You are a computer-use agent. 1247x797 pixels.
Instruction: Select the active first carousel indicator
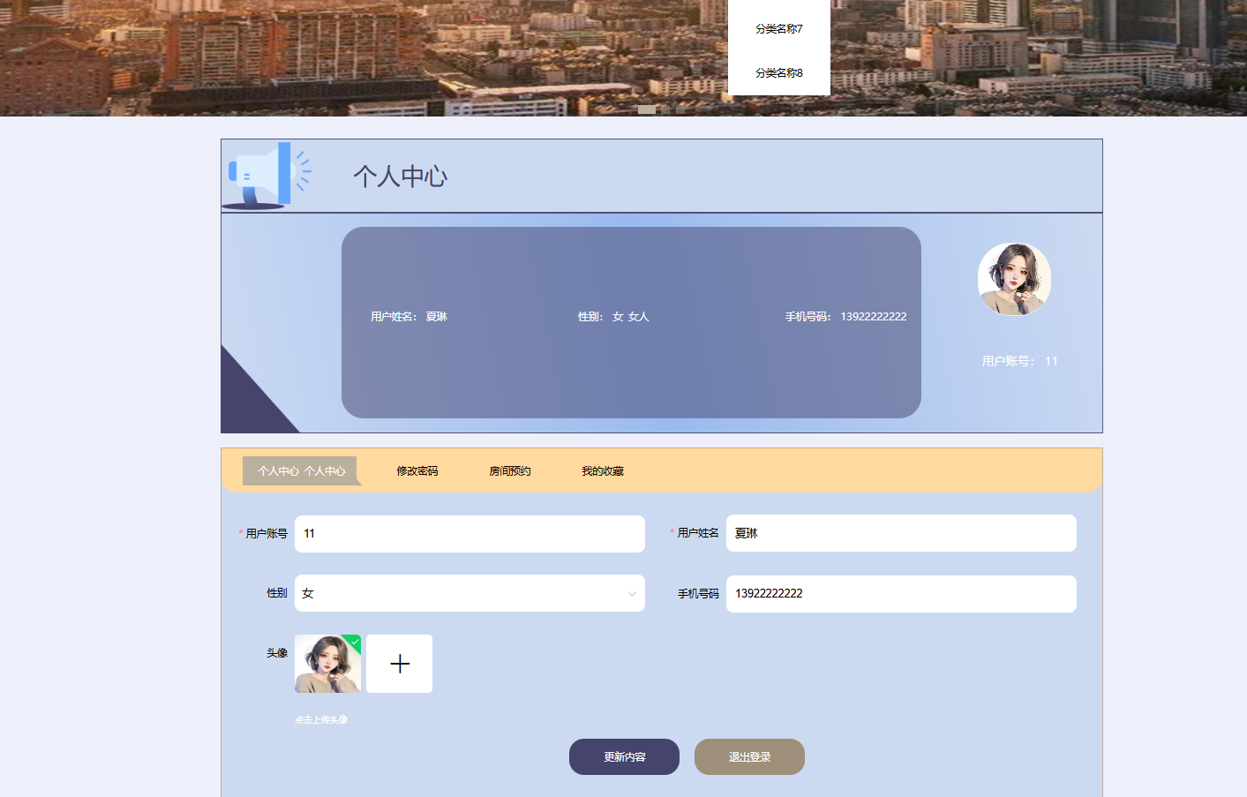[647, 110]
